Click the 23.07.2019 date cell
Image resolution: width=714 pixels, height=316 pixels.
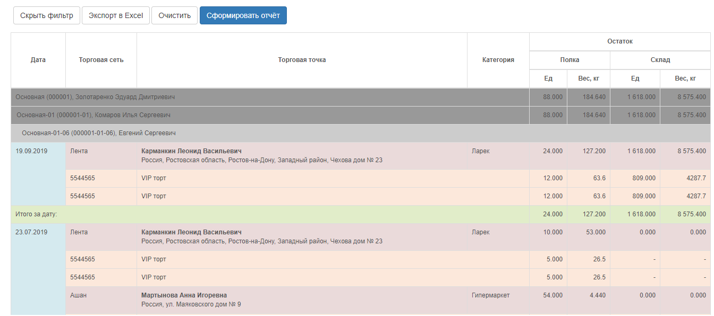coord(31,232)
